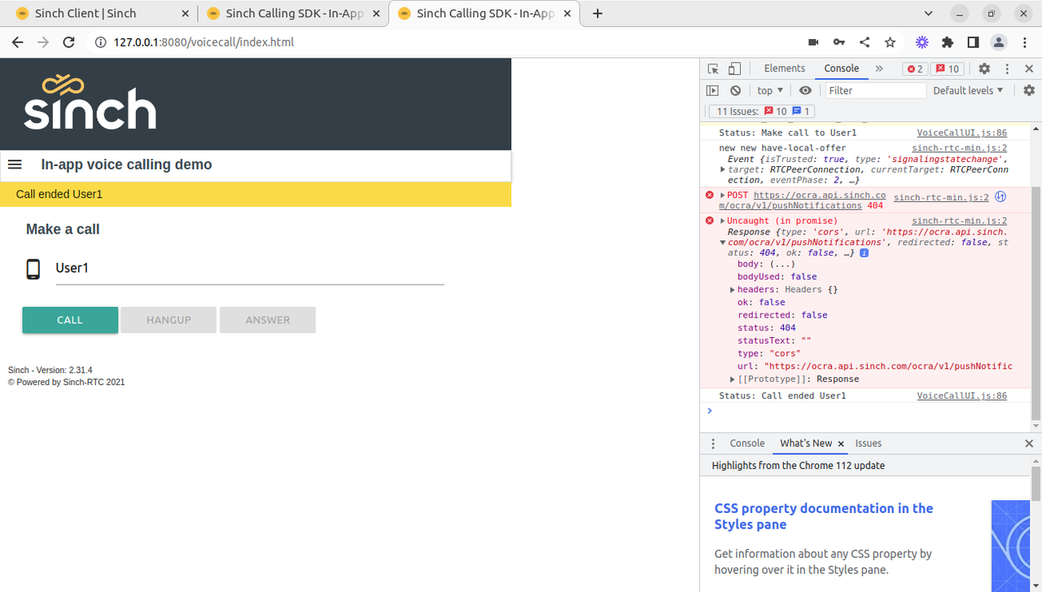Screen dimensions: 1042x592
Task: Open sinch-rtc-min.js:2 link on POST error
Action: point(941,197)
